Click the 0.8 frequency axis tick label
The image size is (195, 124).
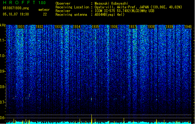pos(3,87)
